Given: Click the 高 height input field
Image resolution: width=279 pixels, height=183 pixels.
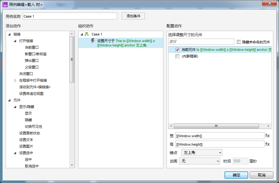Looking at the screenshot, I should [220, 144].
